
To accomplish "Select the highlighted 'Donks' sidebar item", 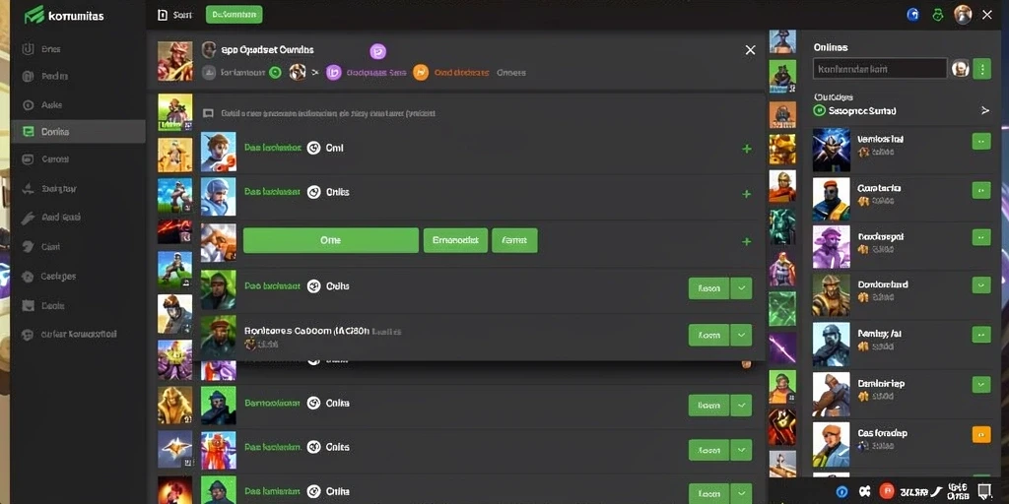I will coord(79,132).
